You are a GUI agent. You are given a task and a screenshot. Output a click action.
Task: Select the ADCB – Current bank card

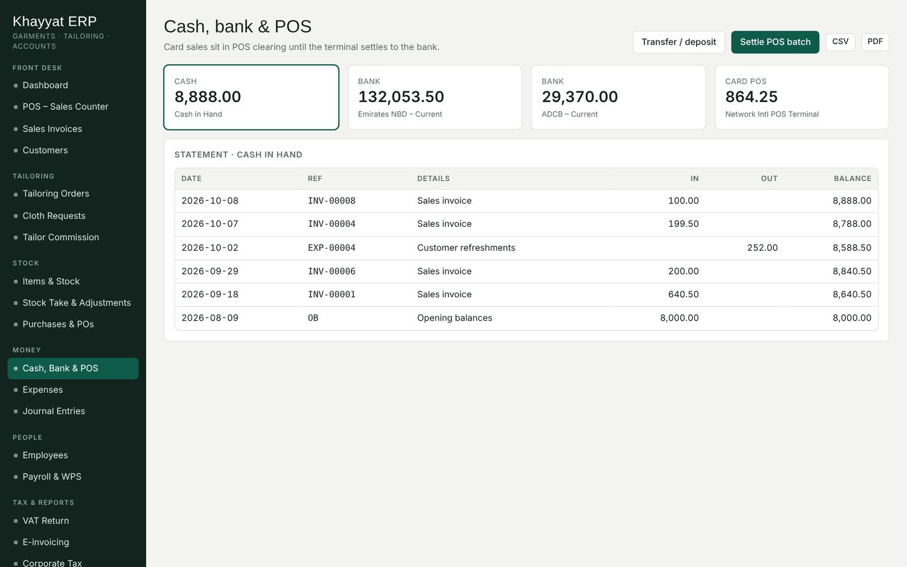(x=619, y=97)
